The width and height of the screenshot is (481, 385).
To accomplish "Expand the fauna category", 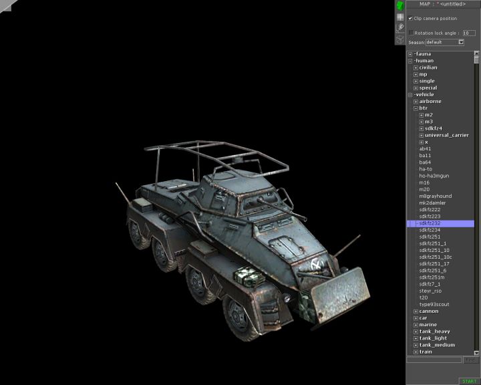I will point(410,53).
